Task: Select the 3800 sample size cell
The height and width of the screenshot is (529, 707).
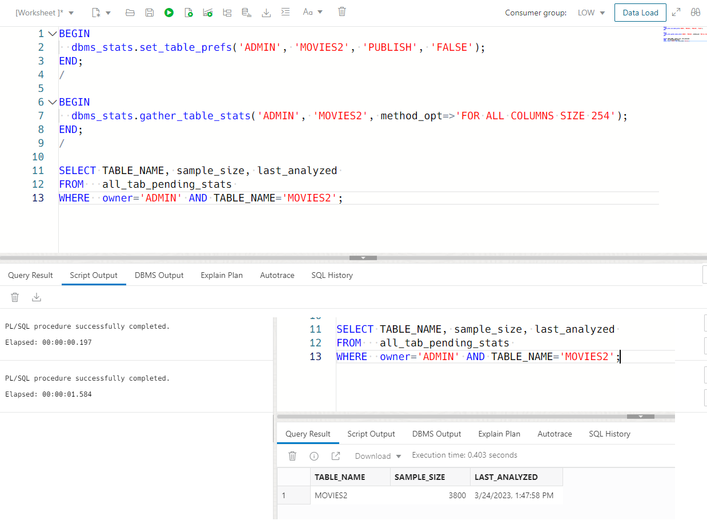Action: [x=431, y=495]
